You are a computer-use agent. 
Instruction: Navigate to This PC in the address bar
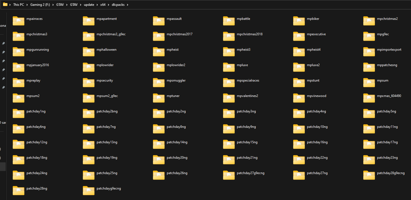18,5
